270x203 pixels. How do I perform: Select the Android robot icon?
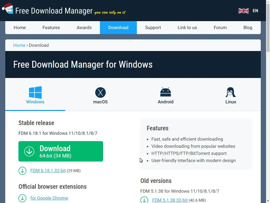[x=166, y=92]
